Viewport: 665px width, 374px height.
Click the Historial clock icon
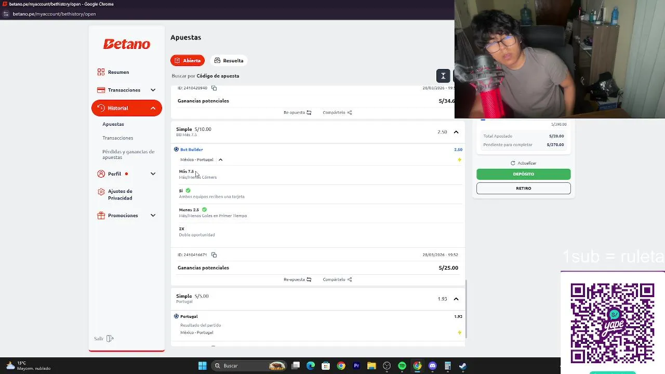pos(101,108)
